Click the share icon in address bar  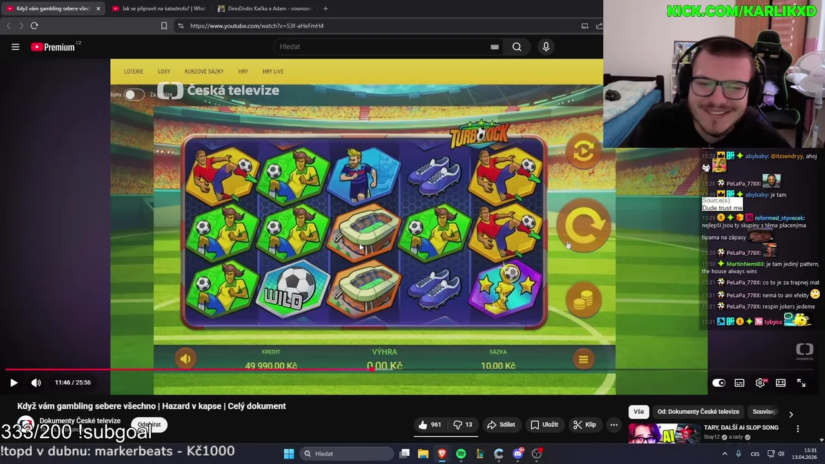pyautogui.click(x=599, y=26)
